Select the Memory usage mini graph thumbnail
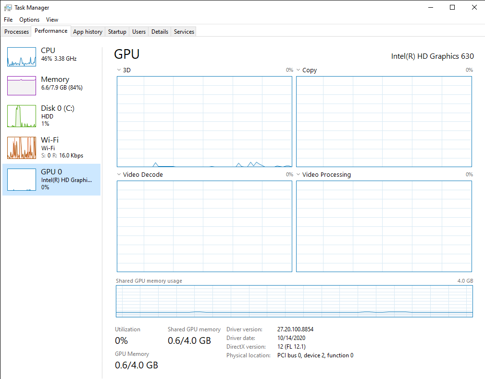485x379 pixels. pos(22,86)
